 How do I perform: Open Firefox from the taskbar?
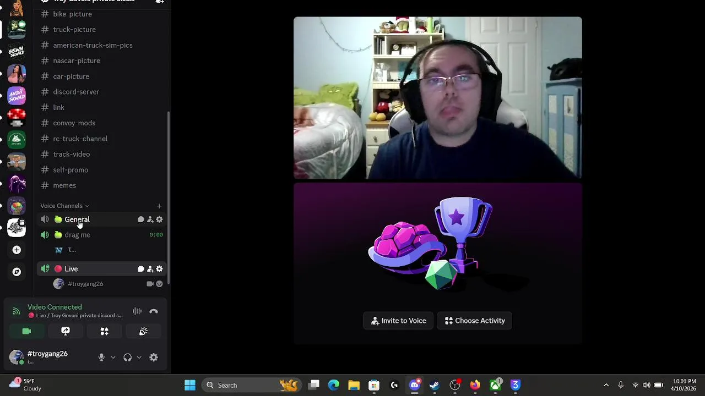[475, 385]
